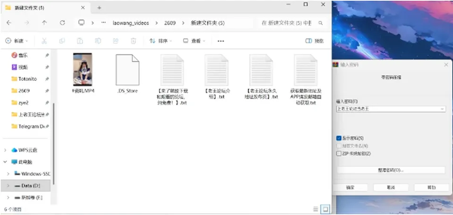
Task: Go up one folder level
Action: coord(44,23)
